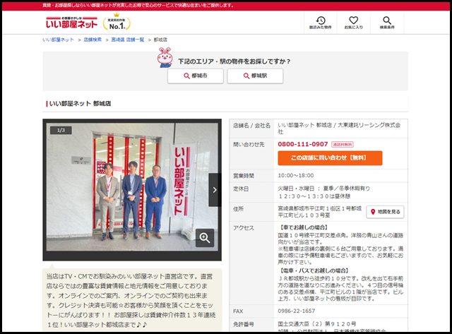Go to いい部屋ネット breadcrumb link
The image size is (452, 334).
point(58,40)
